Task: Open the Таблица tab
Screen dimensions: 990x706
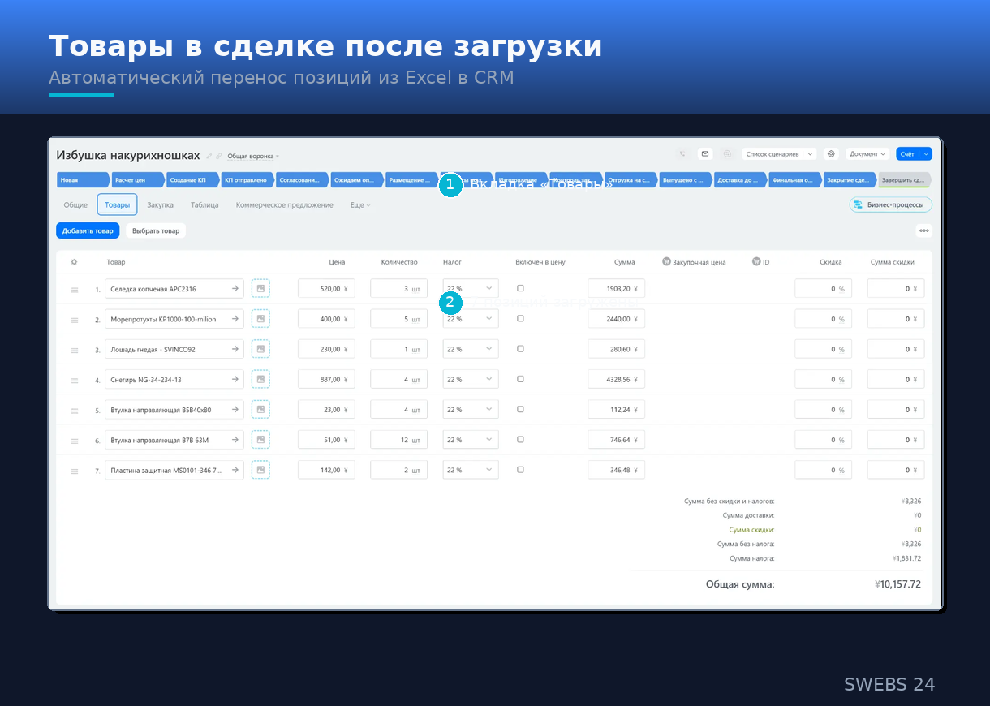Action: (204, 205)
